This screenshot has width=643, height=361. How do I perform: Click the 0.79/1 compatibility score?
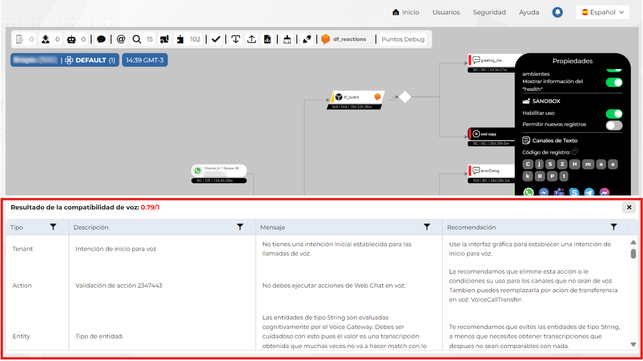point(150,207)
